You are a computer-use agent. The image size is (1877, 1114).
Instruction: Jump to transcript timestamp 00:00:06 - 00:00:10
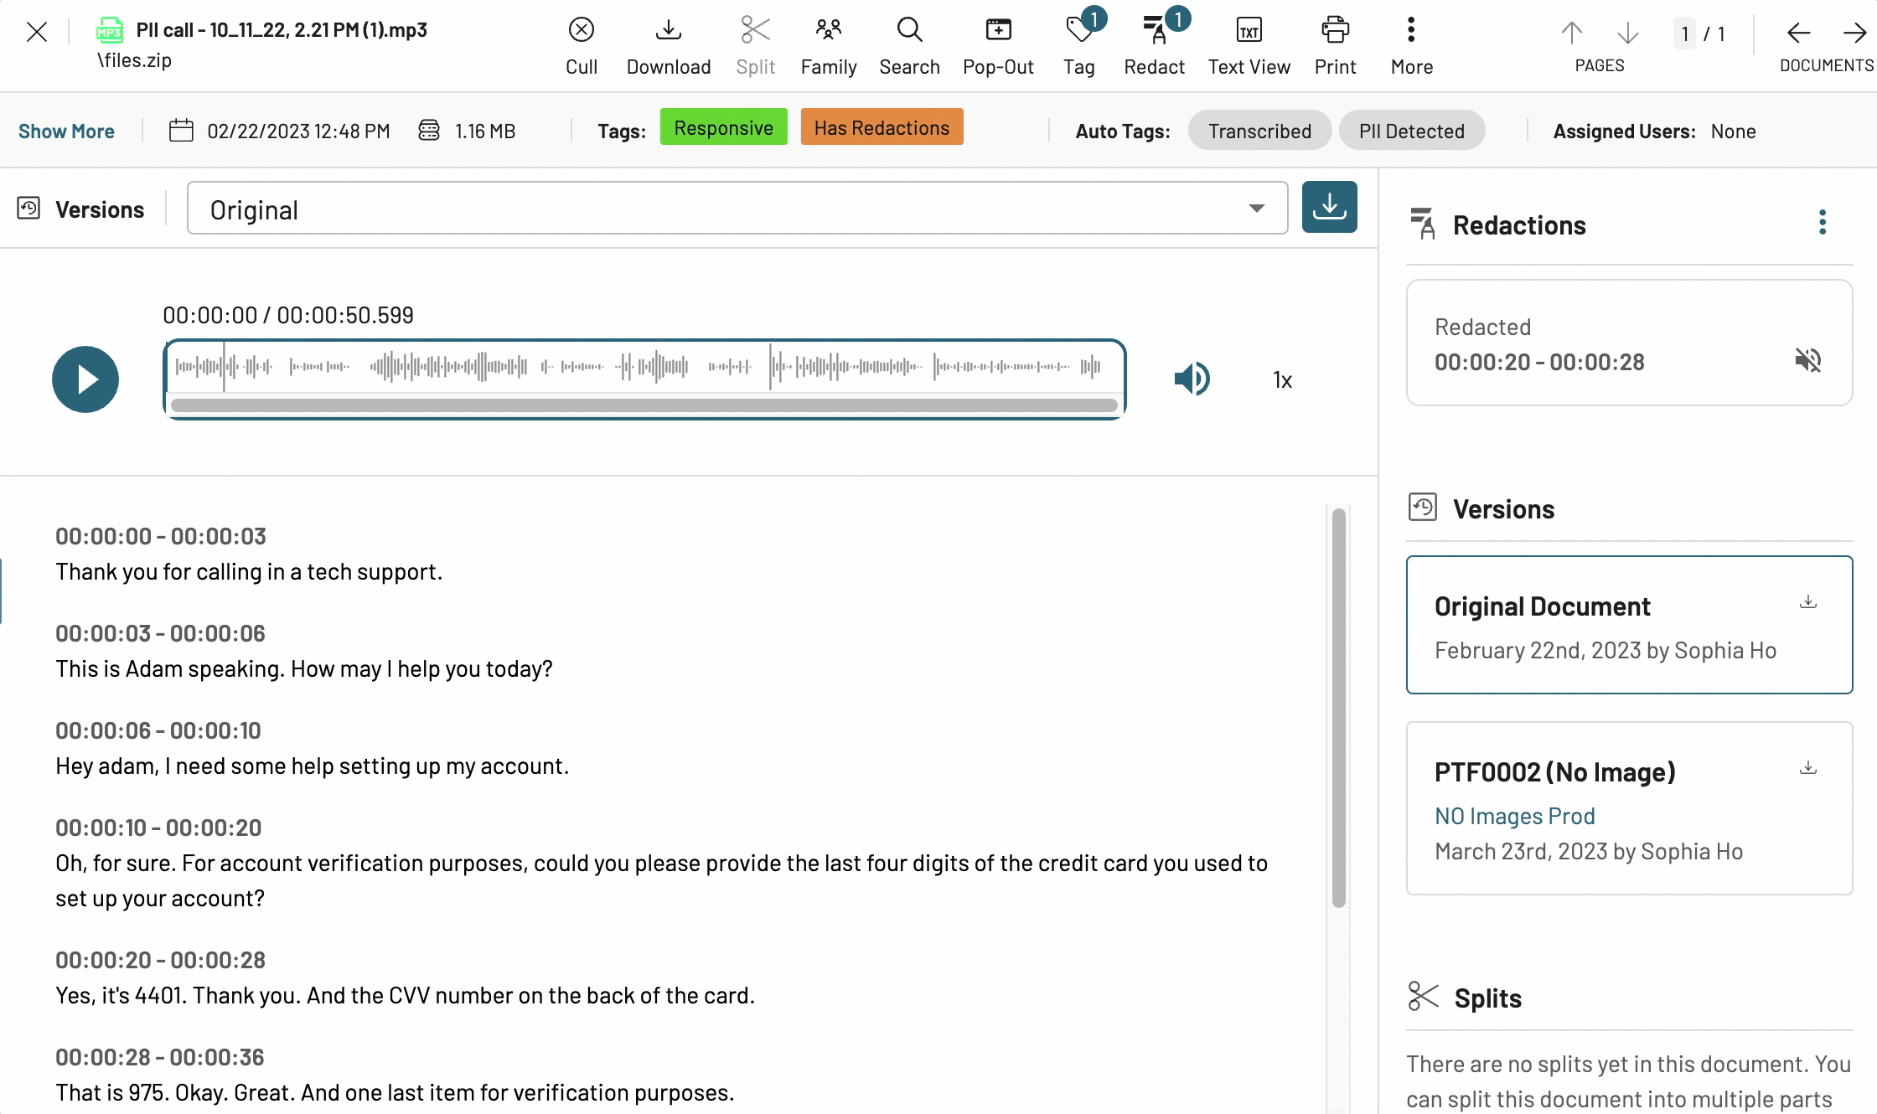click(158, 730)
